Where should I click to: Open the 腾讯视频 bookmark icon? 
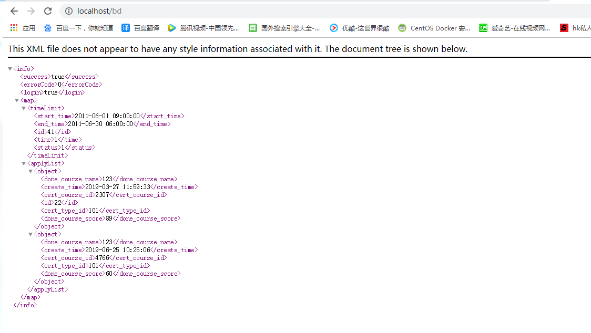pyautogui.click(x=170, y=28)
